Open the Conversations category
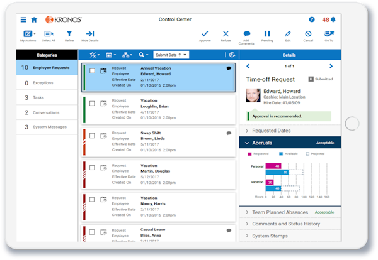 [47, 112]
